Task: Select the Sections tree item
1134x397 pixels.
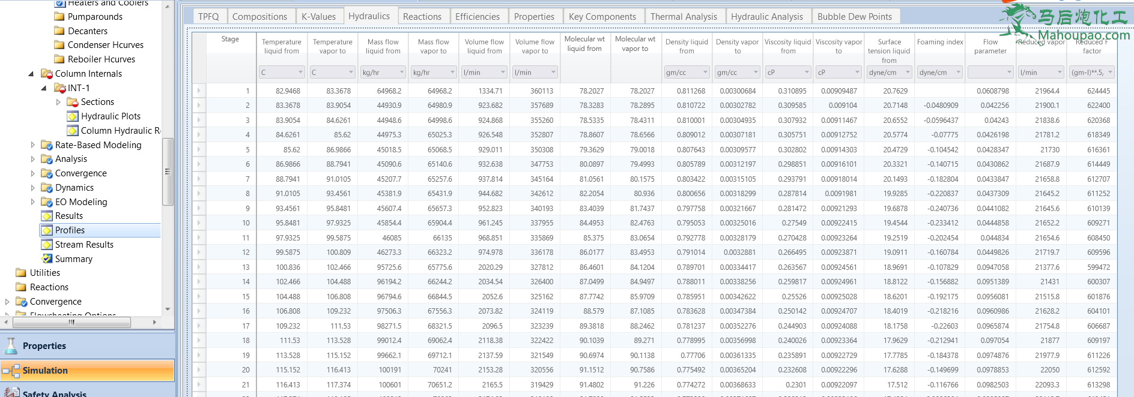Action: coord(97,102)
